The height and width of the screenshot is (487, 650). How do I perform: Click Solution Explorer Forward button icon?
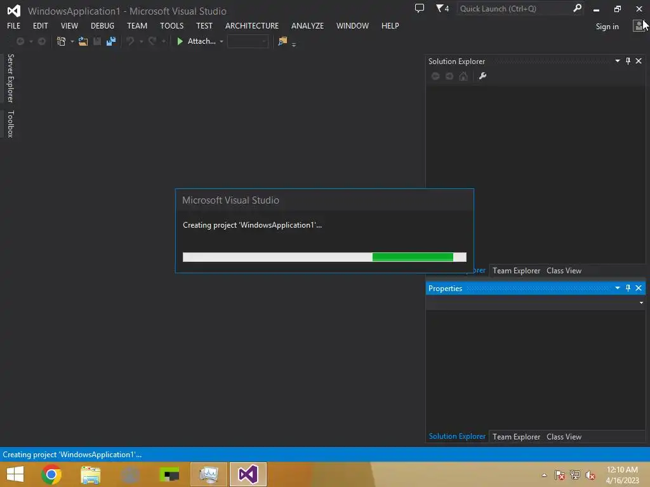pos(449,76)
